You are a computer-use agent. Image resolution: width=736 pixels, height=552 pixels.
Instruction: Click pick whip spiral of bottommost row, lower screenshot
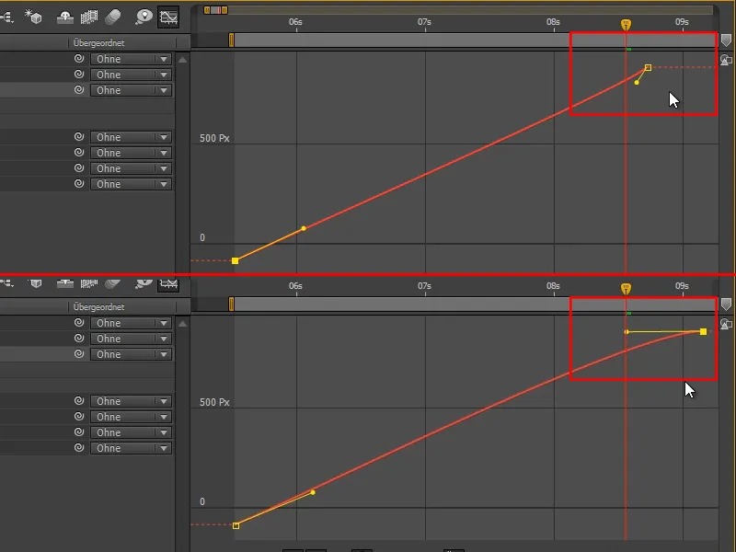pyautogui.click(x=79, y=448)
